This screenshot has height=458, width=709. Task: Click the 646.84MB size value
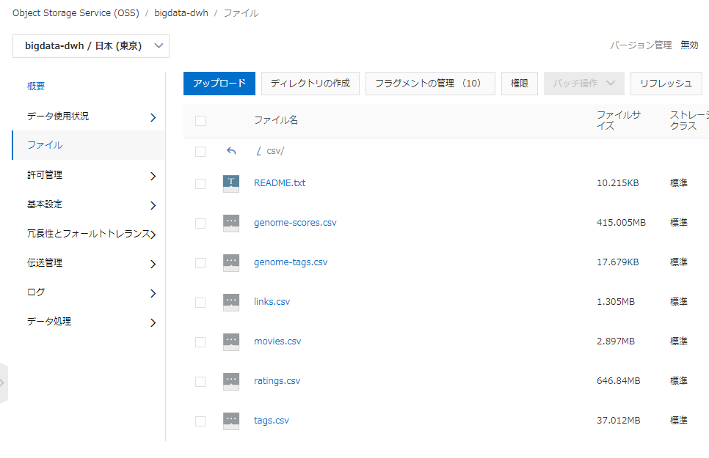pos(618,381)
